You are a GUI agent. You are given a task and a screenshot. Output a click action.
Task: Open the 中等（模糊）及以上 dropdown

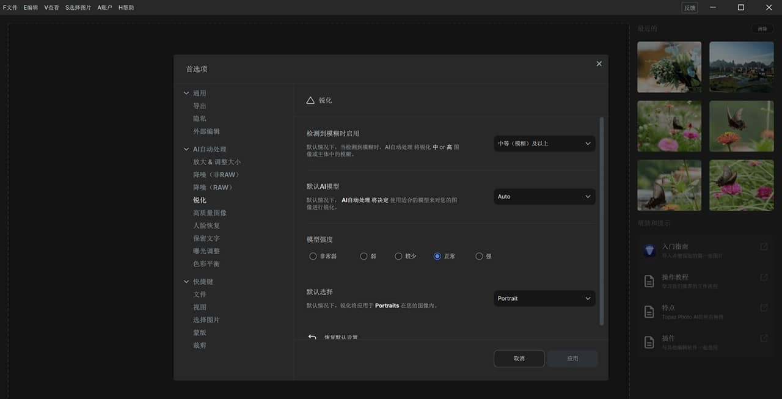[x=544, y=144]
